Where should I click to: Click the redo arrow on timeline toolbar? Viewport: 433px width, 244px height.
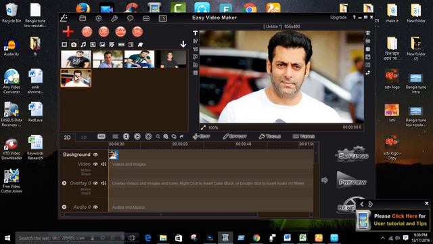pos(181,136)
